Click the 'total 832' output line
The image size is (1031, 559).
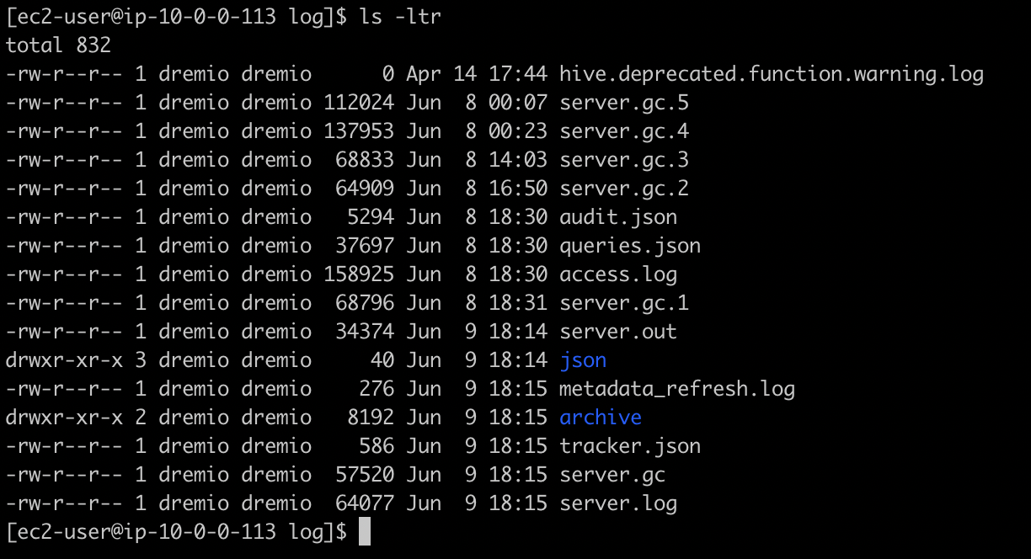pyautogui.click(x=58, y=45)
